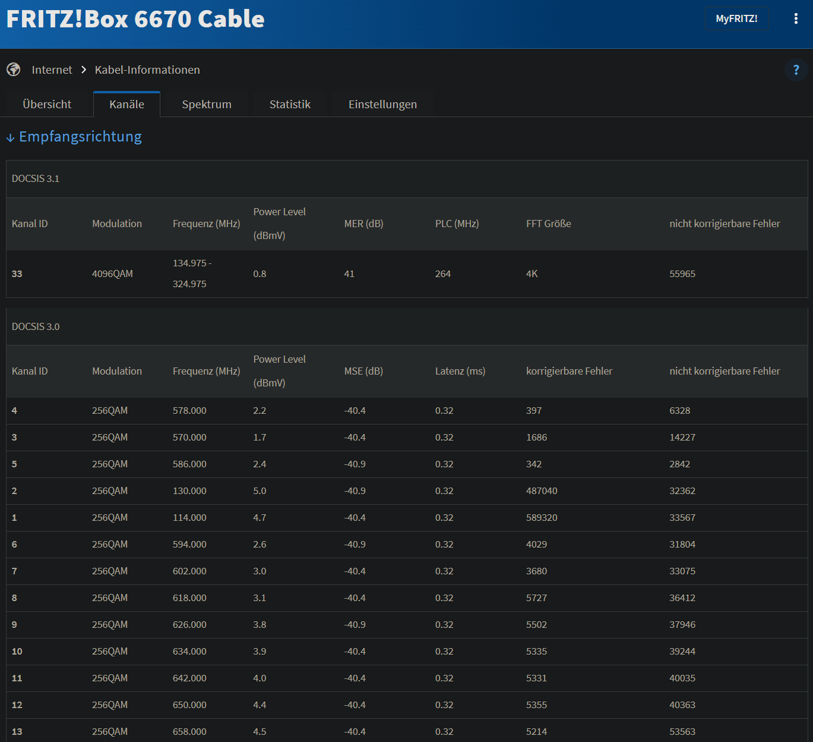Screen dimensions: 813x742
Task: Open the Internet breadcrumb link
Action: click(x=52, y=70)
